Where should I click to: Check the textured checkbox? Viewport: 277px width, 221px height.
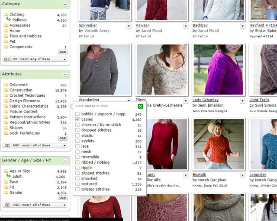pyautogui.click(x=77, y=184)
